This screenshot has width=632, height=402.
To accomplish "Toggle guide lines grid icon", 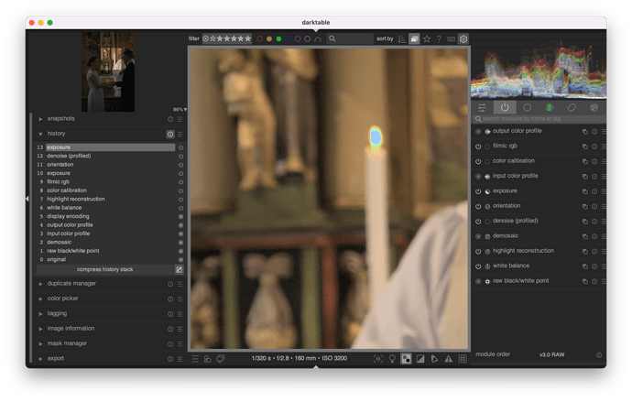I will pos(463,359).
